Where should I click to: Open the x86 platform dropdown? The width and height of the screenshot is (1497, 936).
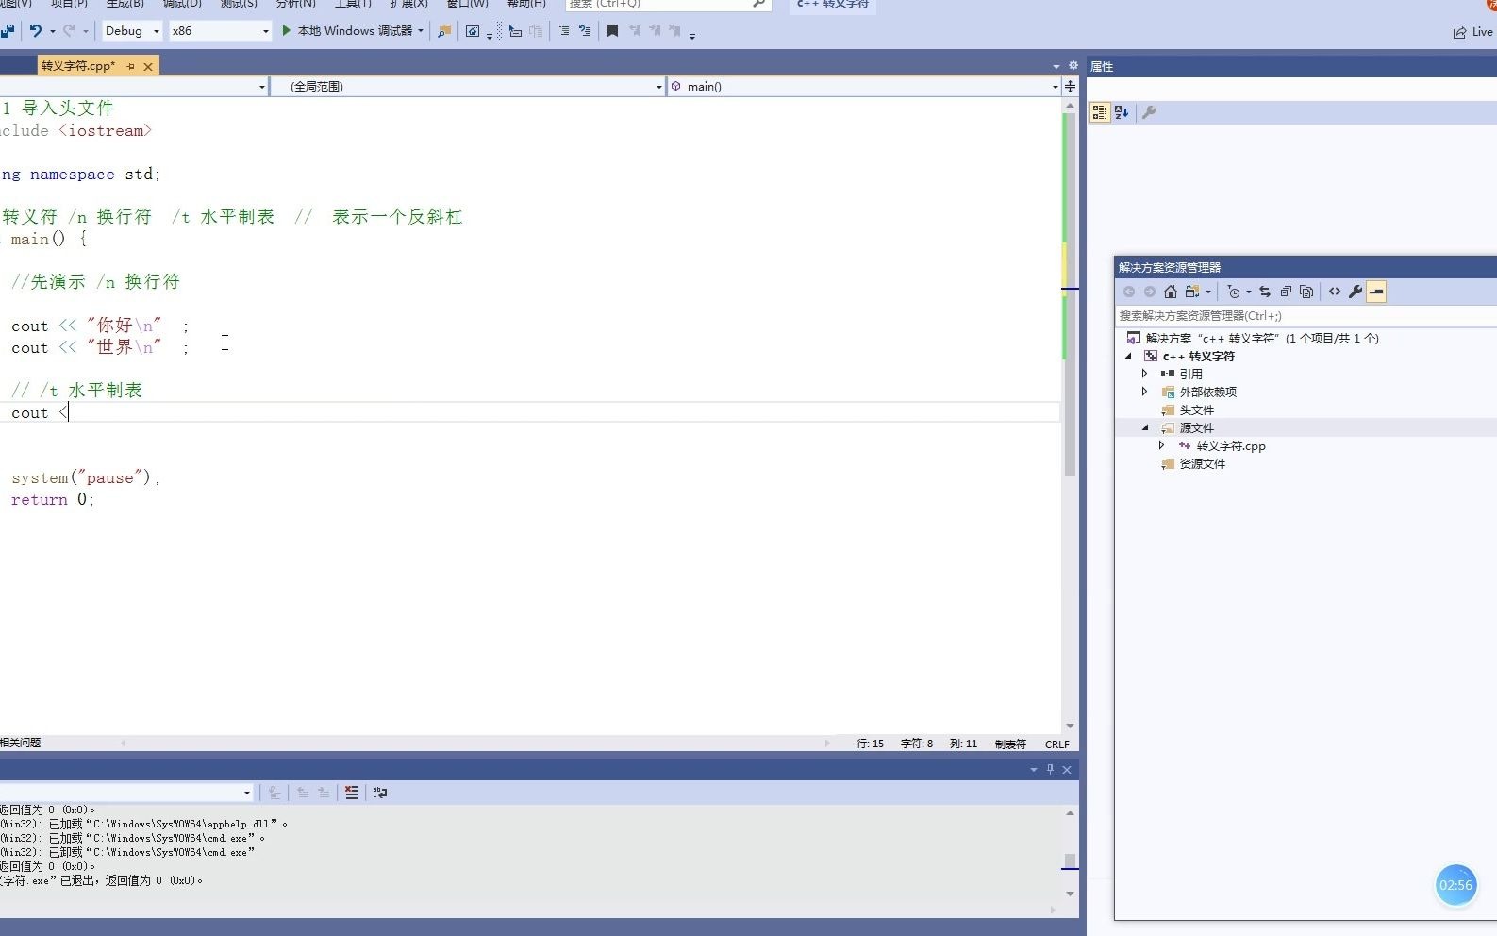[220, 31]
